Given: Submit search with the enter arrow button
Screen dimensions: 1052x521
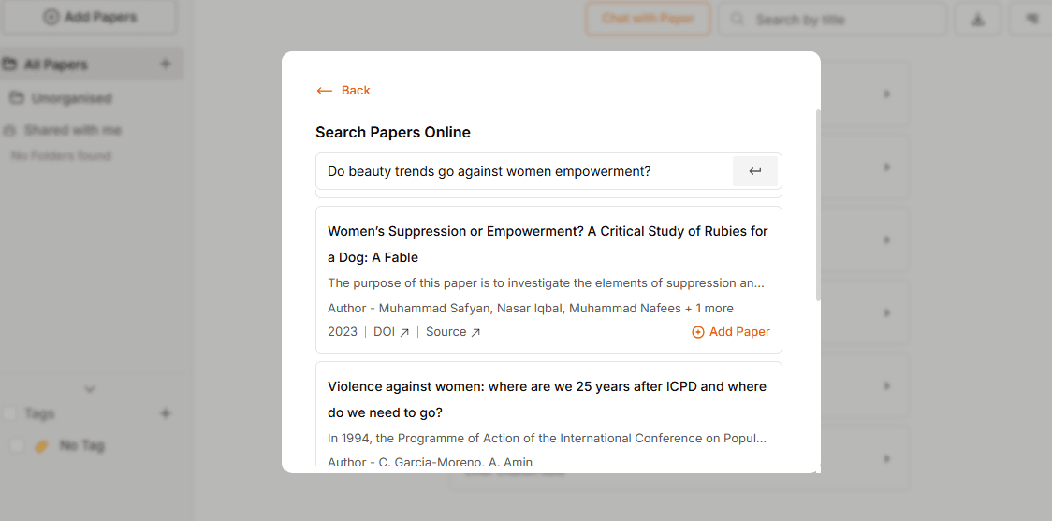Looking at the screenshot, I should tap(754, 171).
